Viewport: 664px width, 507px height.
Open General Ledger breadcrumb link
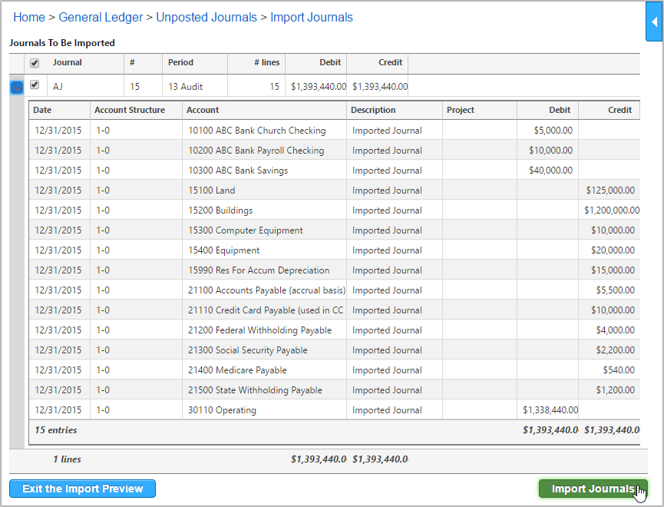click(101, 18)
